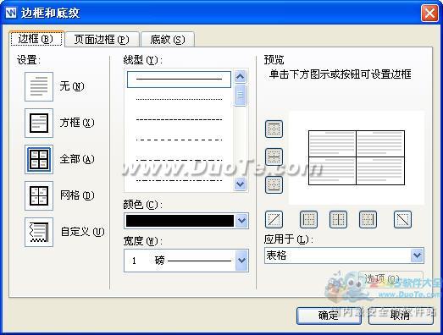This screenshot has height=335, width=443.
Task: Select the 自定义 (Custom) border setting icon
Action: pyautogui.click(x=39, y=232)
